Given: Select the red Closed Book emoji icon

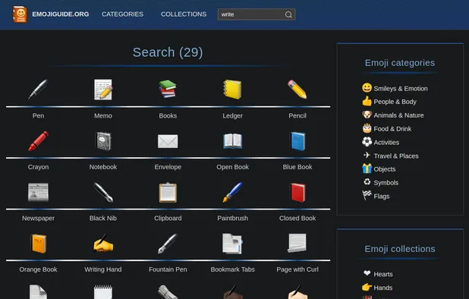Looking at the screenshot, I should coord(297,192).
